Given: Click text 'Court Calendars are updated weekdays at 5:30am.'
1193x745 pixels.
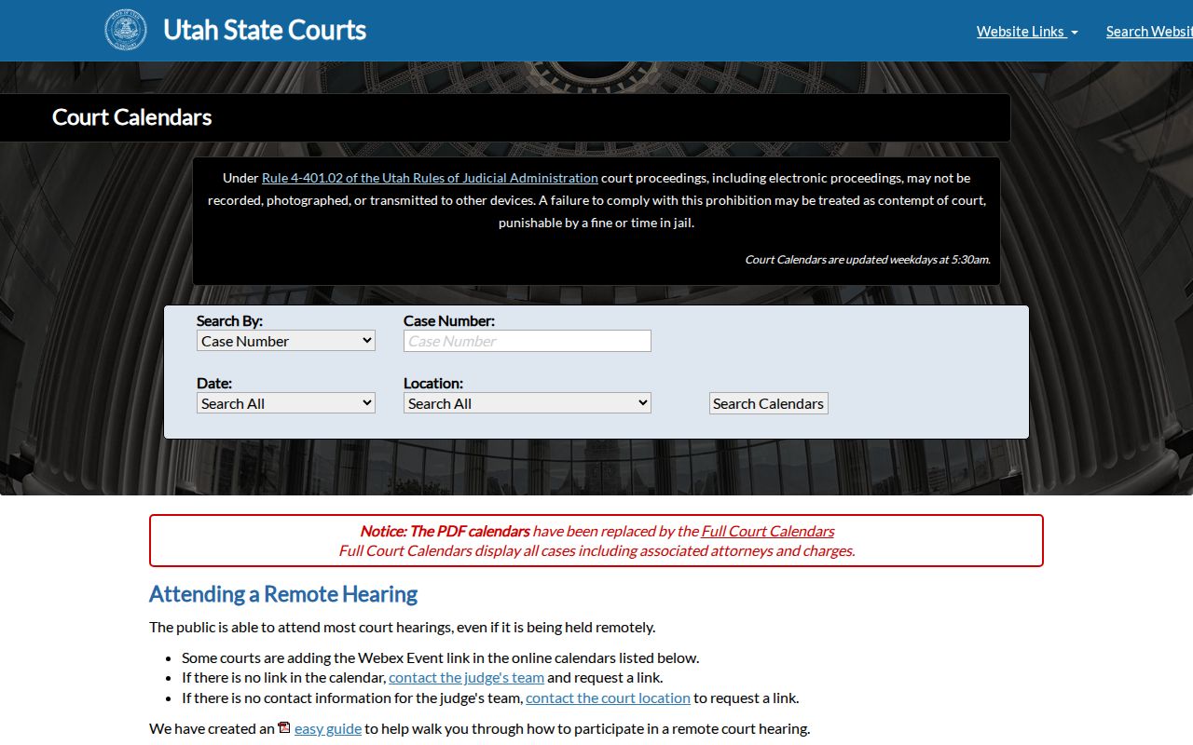Looking at the screenshot, I should (867, 260).
